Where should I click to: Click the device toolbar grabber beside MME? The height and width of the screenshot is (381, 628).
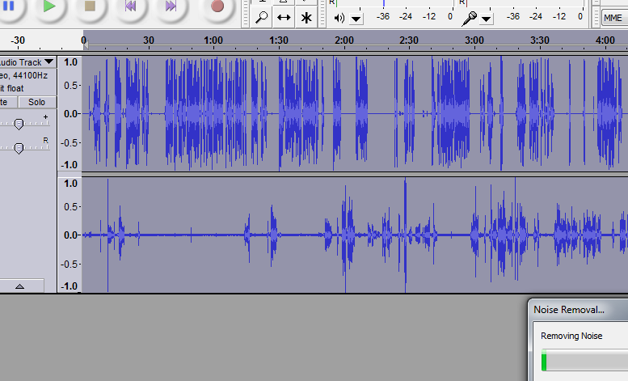pyautogui.click(x=596, y=18)
